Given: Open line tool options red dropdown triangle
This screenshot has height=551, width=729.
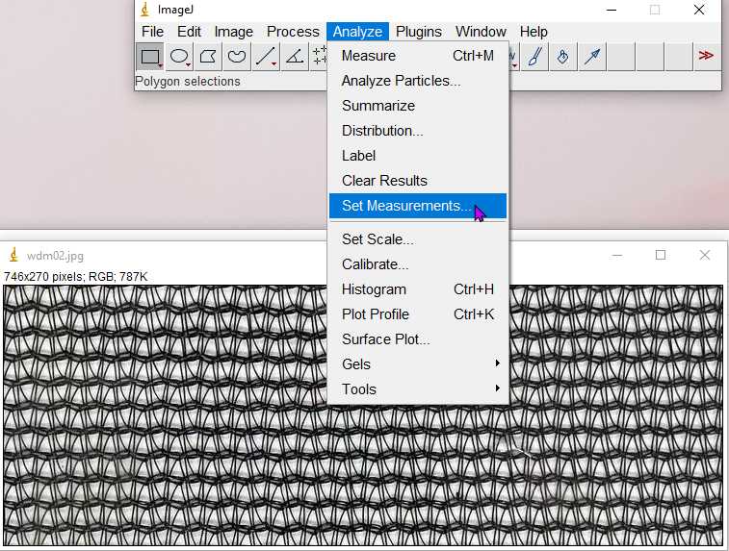Looking at the screenshot, I should 273,64.
